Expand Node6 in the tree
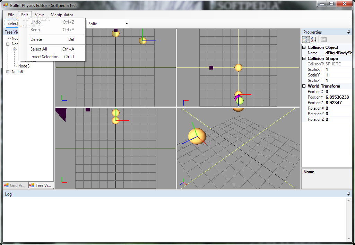Image resolution: width=355 pixels, height=245 pixels. point(8,72)
